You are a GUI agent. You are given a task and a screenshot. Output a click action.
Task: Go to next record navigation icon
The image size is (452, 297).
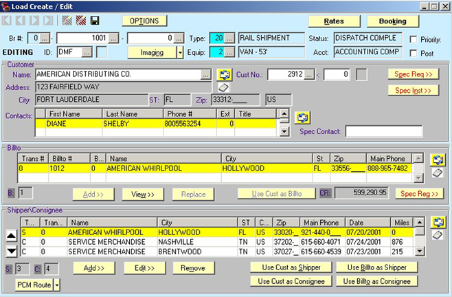(34, 21)
